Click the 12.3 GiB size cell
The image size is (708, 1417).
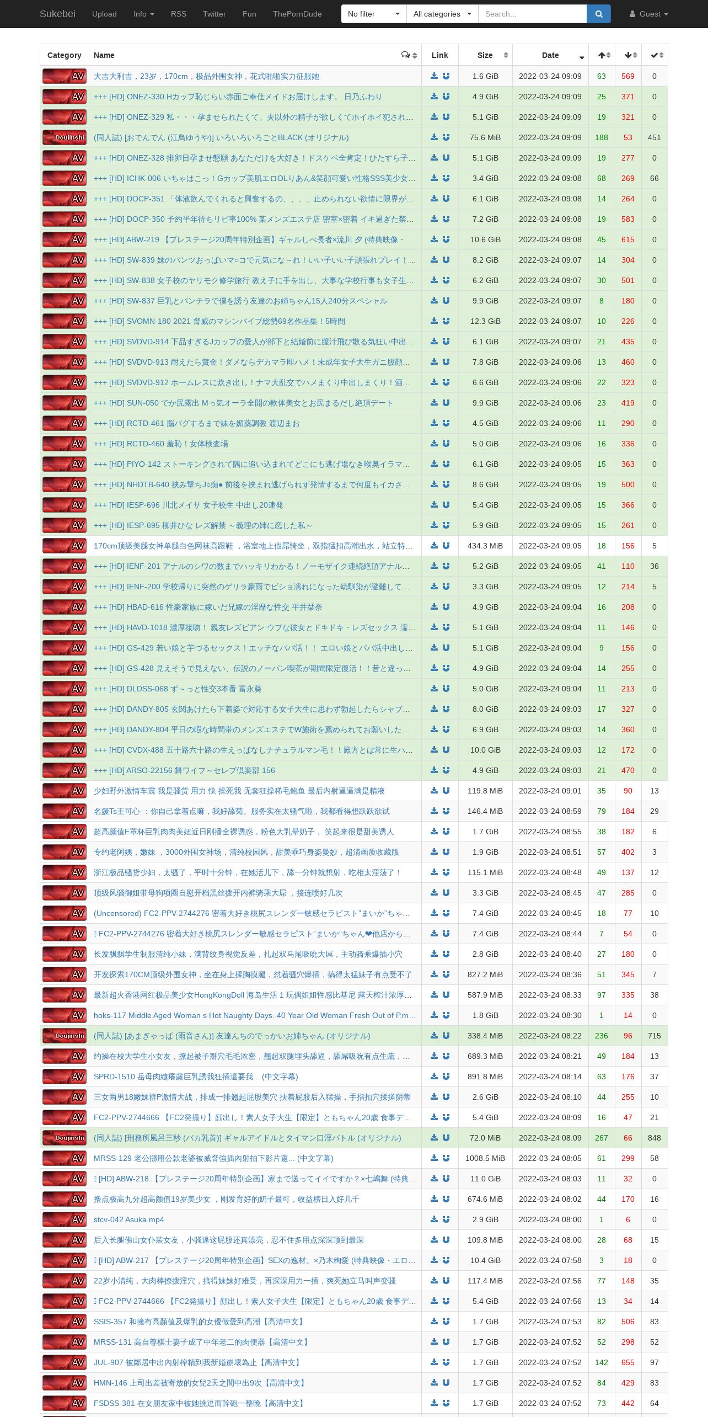coord(485,321)
